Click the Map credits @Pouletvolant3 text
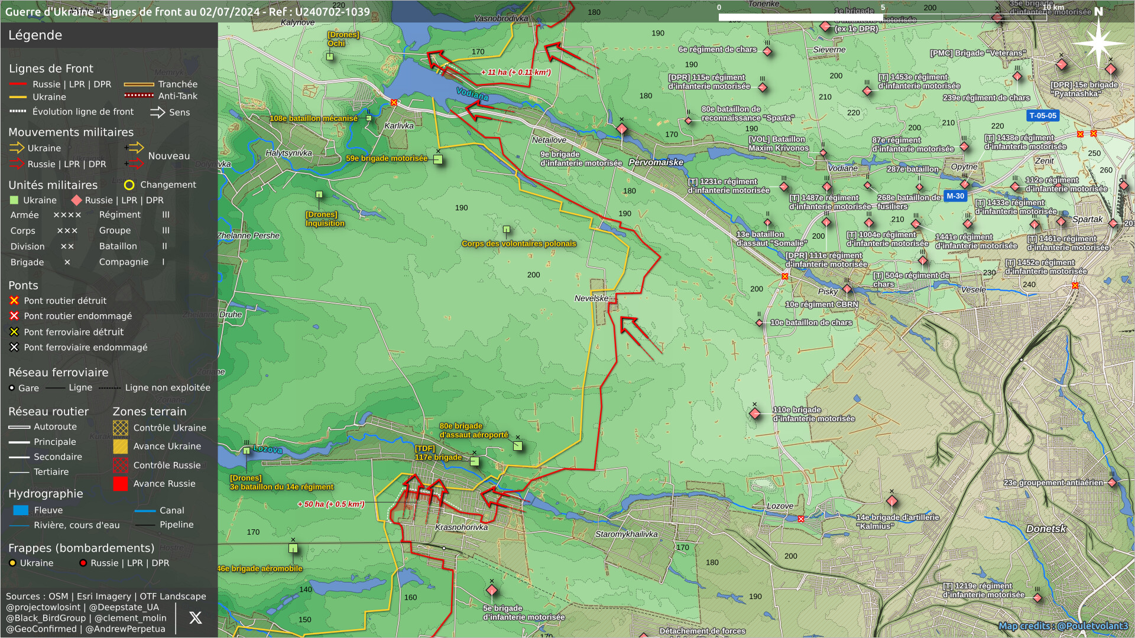The image size is (1135, 638). point(1063,626)
